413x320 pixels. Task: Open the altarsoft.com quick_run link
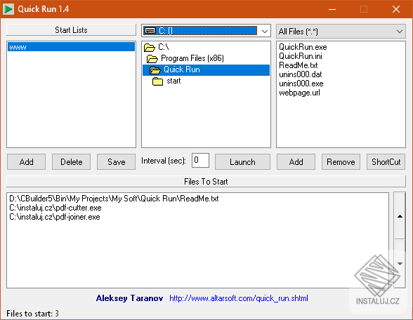pos(239,298)
